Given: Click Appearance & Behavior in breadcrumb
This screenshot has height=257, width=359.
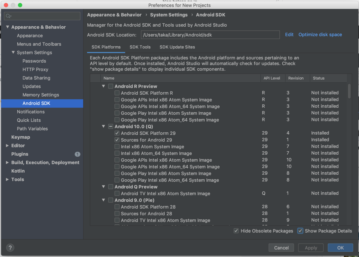Looking at the screenshot, I should coord(114,15).
